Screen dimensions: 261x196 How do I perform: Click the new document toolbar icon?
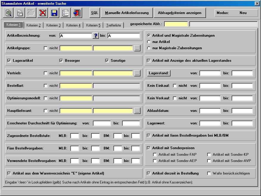tap(20, 13)
